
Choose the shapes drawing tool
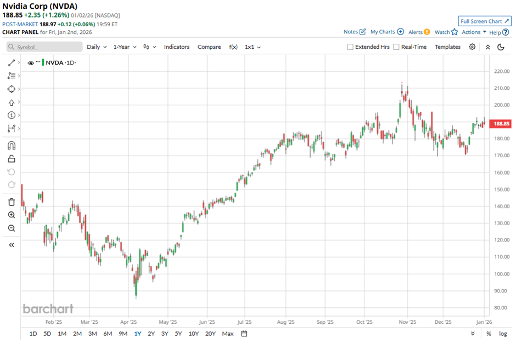click(12, 89)
